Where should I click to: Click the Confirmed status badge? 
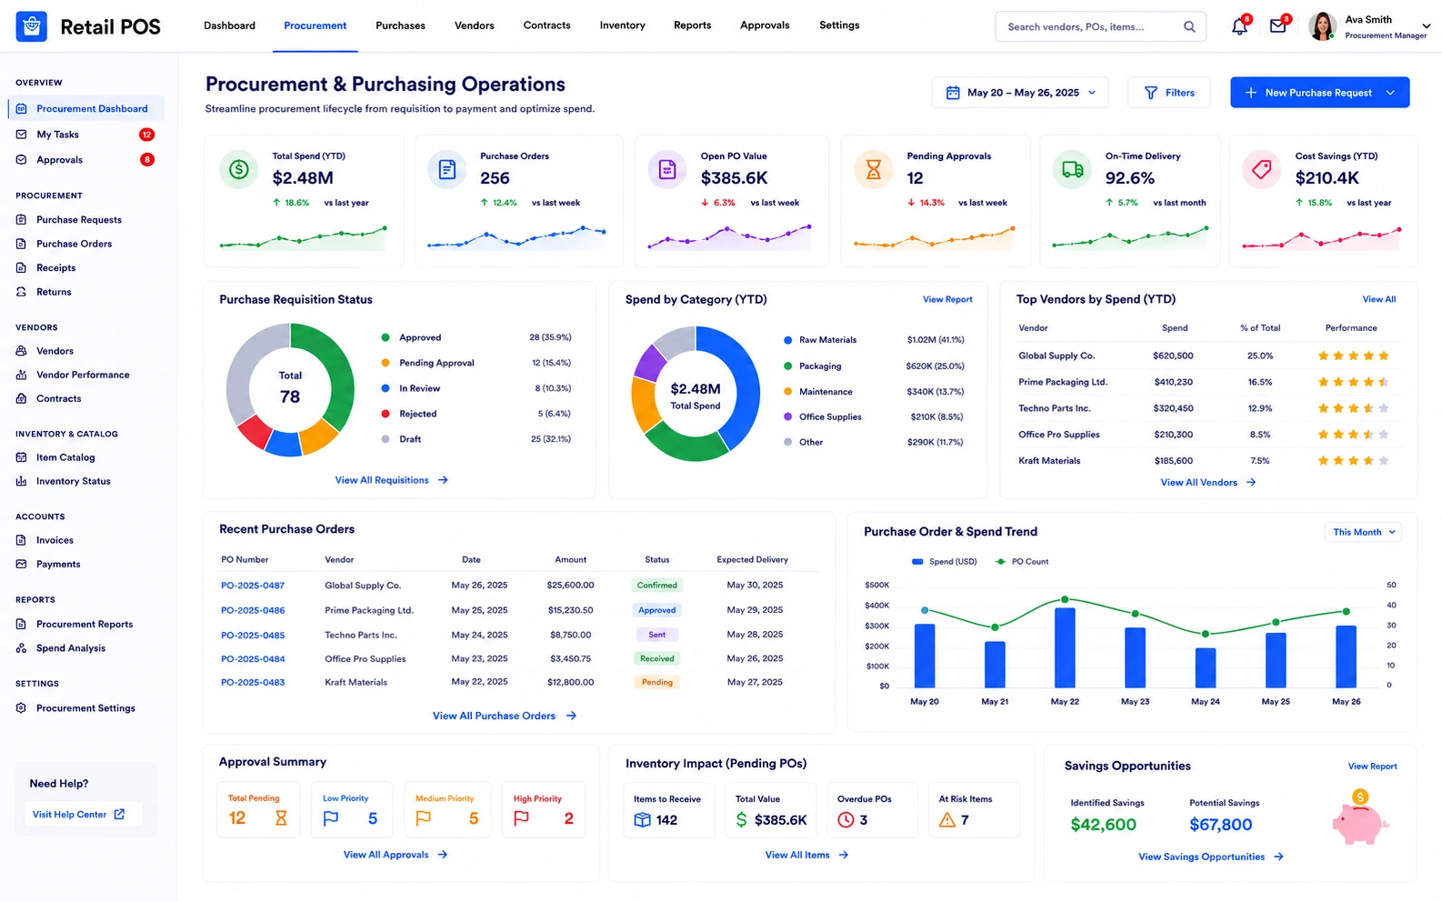point(656,586)
